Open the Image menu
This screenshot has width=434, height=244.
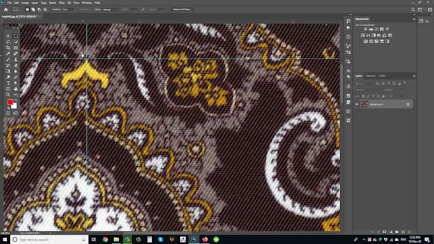pos(25,3)
